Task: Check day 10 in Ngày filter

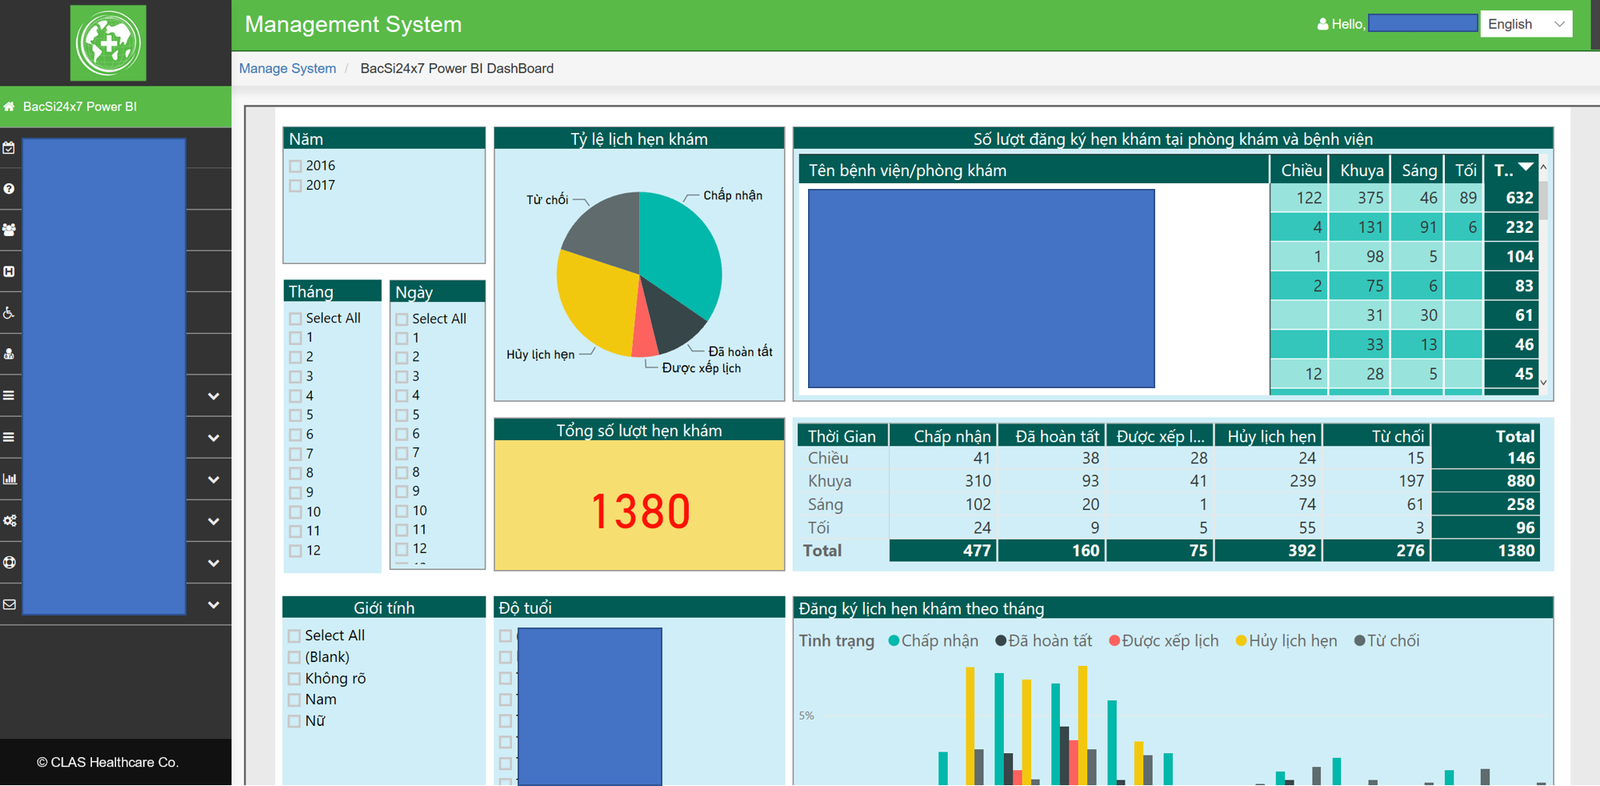Action: 402,511
